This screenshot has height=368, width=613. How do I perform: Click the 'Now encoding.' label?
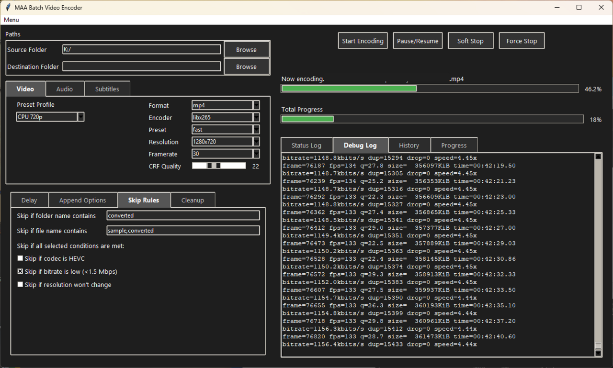[x=303, y=79]
